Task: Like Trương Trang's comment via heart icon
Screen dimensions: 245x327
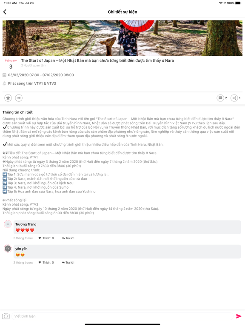Action: (x=40, y=238)
